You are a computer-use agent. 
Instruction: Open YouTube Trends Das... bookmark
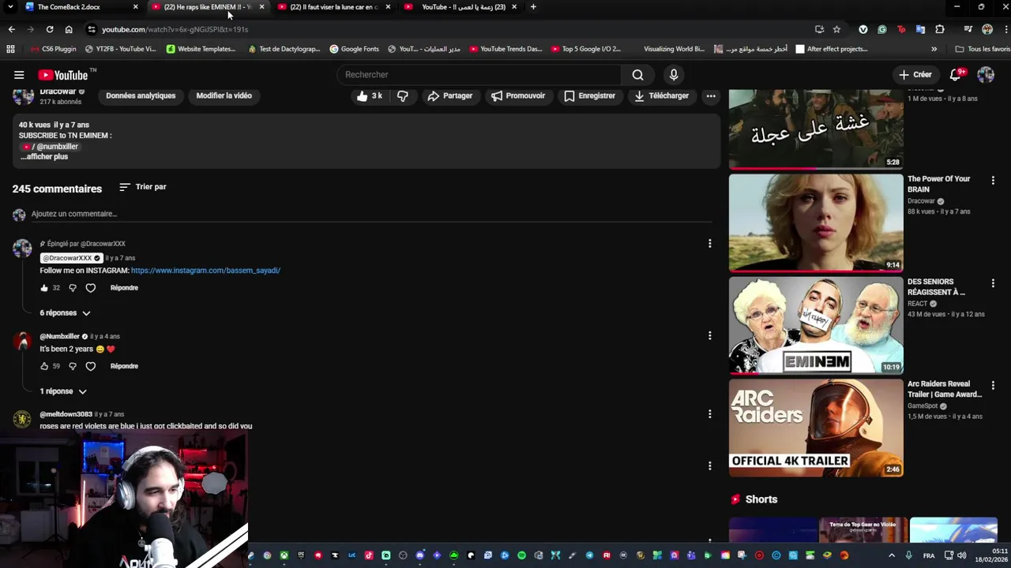pyautogui.click(x=505, y=49)
